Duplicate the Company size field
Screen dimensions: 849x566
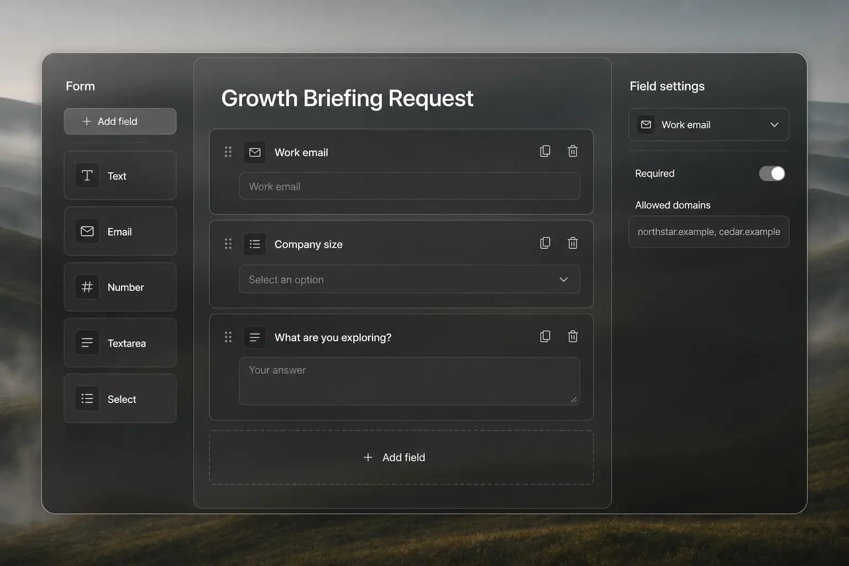click(545, 243)
